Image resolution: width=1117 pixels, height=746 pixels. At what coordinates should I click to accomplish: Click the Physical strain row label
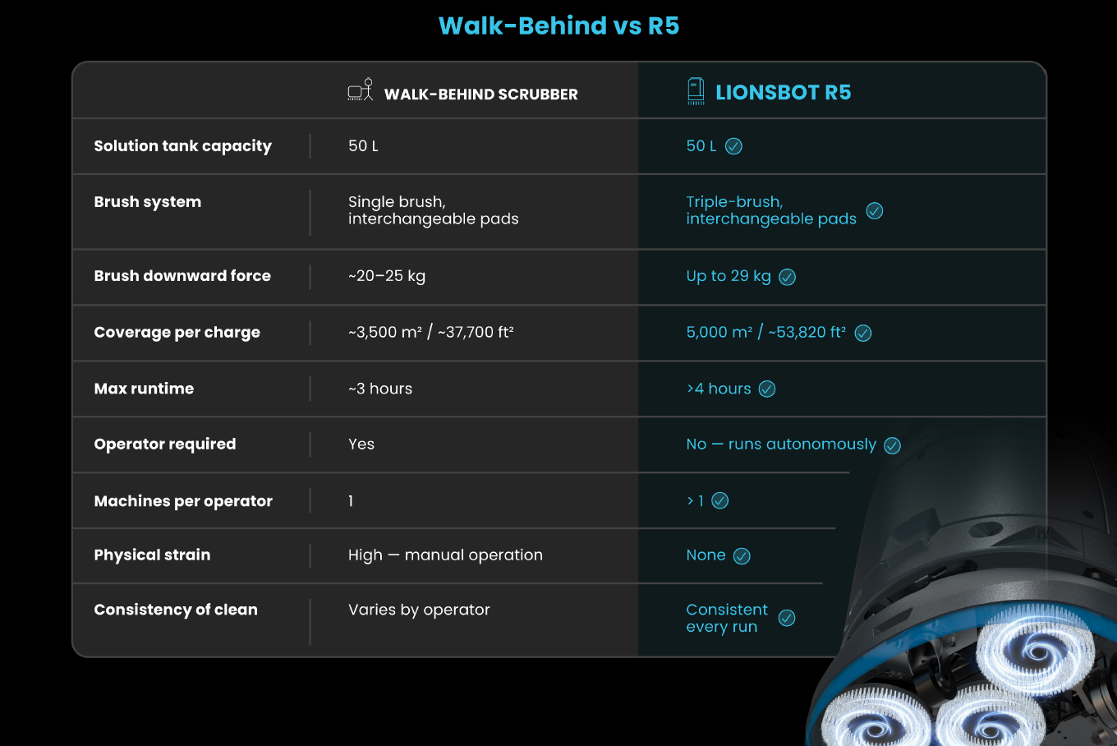click(152, 555)
